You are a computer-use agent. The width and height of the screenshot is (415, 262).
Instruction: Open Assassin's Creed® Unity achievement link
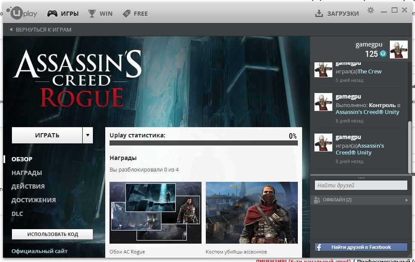367,112
